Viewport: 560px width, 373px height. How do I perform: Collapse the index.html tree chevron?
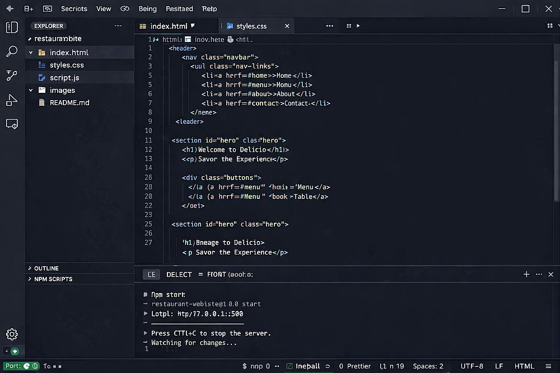coord(31,53)
